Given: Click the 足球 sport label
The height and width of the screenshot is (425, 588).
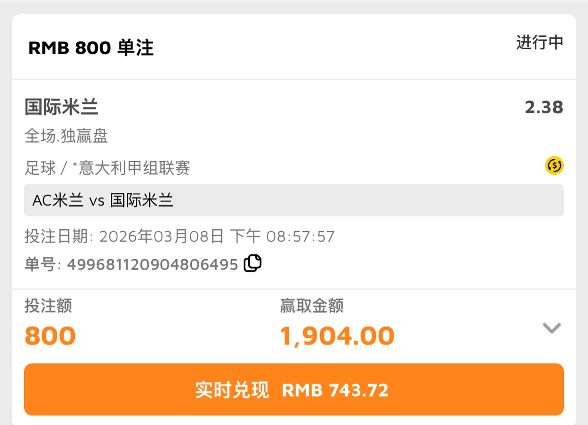Looking at the screenshot, I should coord(40,168).
